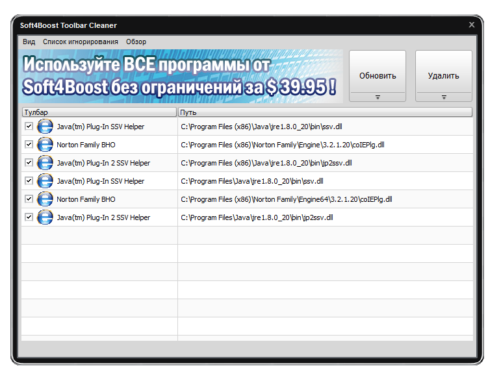Close the Soft4Boost Toolbar Cleaner window

(472, 25)
